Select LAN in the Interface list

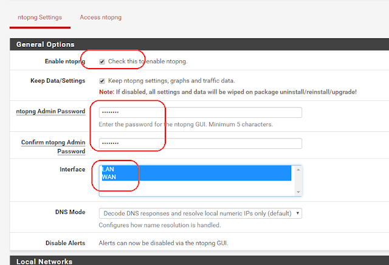click(196, 169)
